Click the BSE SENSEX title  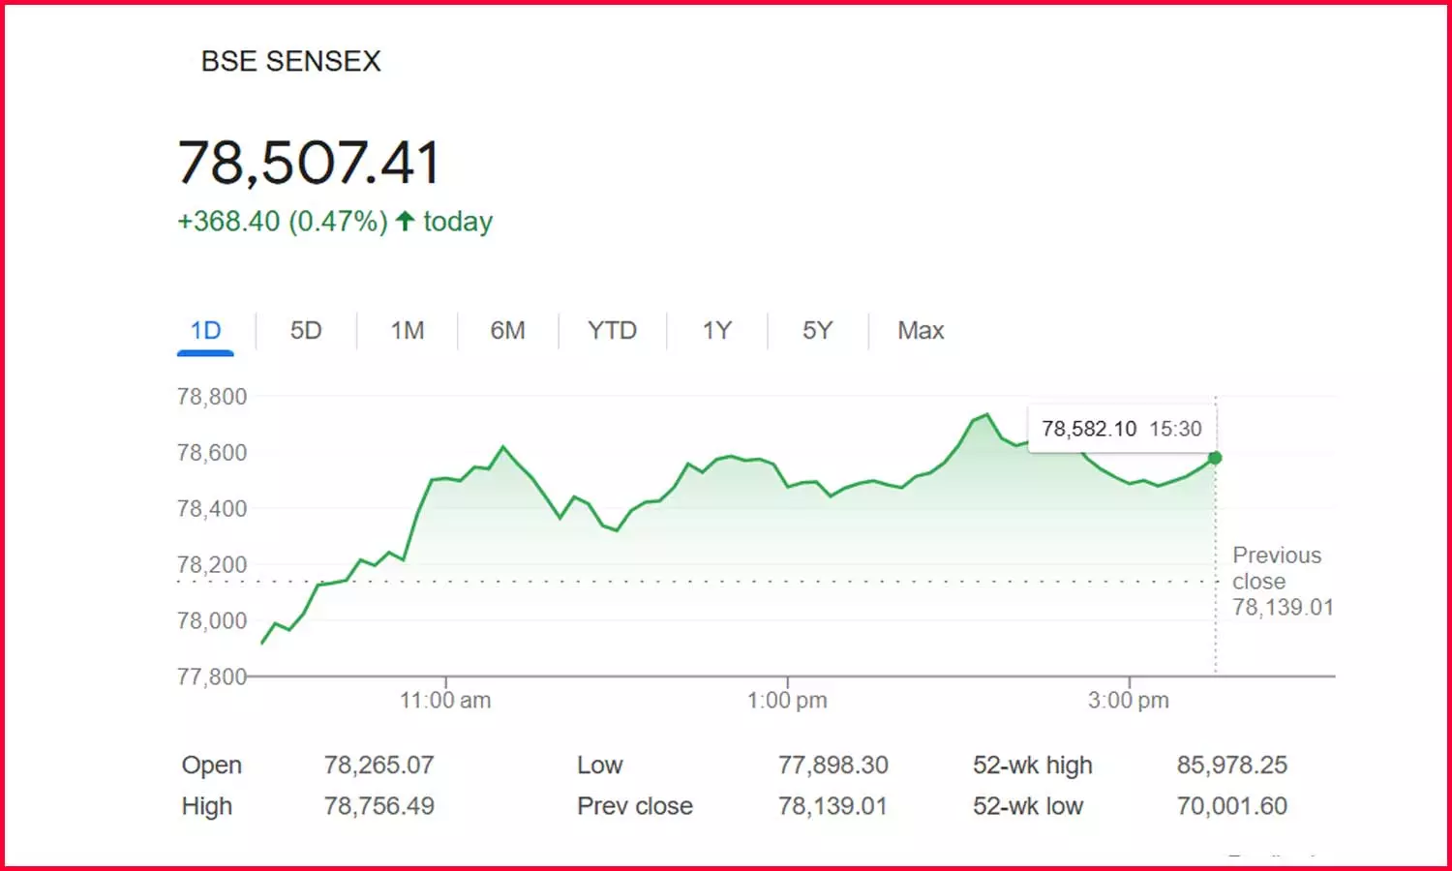tap(290, 61)
